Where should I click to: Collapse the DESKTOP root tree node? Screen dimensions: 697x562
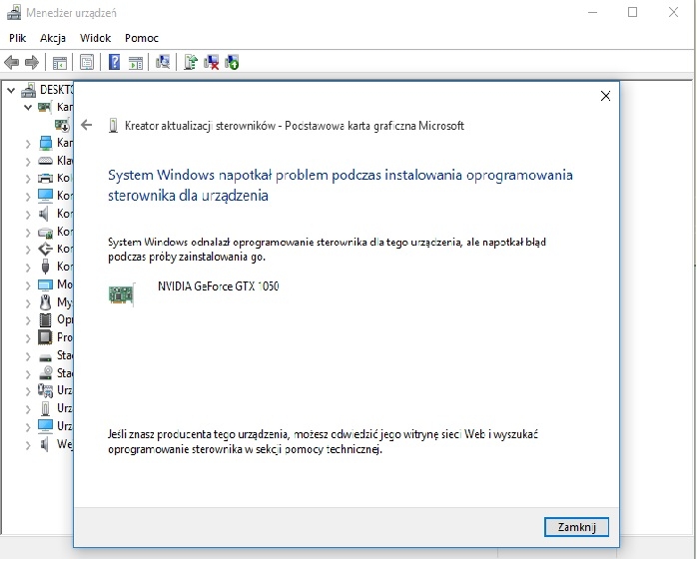click(x=11, y=91)
